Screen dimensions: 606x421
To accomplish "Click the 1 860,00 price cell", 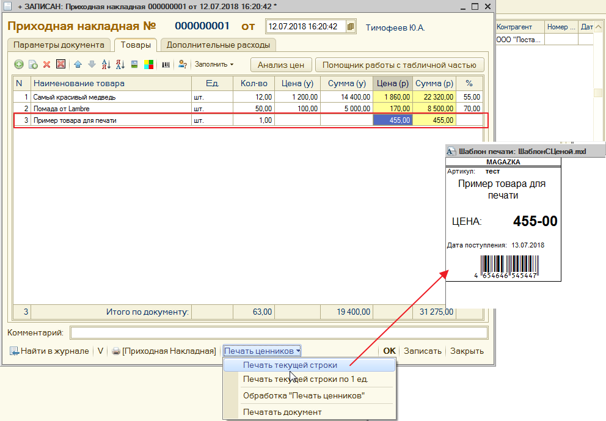I will click(393, 97).
